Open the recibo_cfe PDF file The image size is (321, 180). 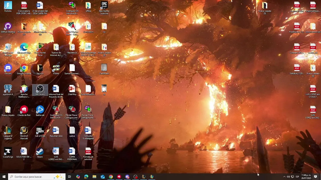(x=313, y=48)
